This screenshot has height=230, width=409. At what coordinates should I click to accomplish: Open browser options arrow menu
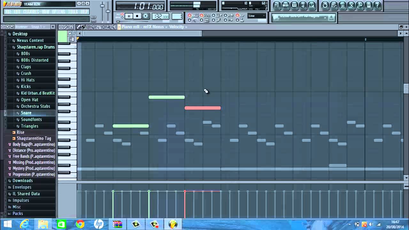point(3,27)
